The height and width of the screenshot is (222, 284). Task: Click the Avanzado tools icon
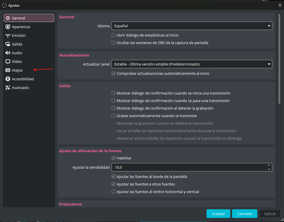click(x=8, y=88)
